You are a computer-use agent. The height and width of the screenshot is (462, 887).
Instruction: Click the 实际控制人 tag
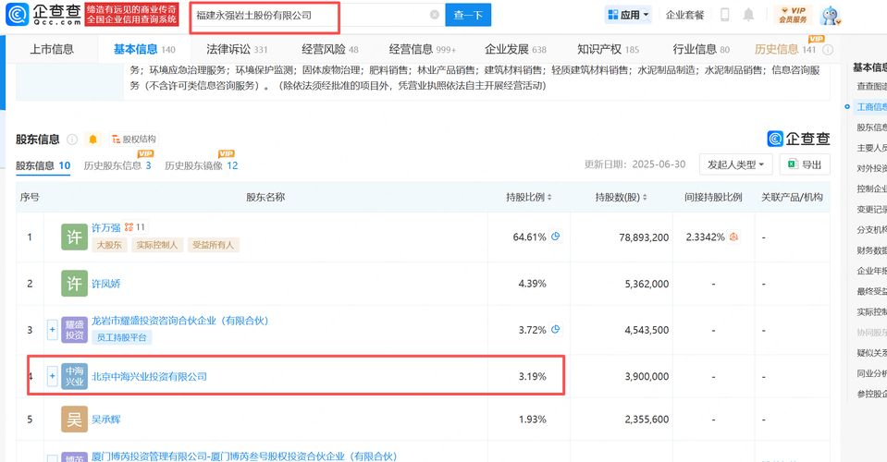pos(156,245)
